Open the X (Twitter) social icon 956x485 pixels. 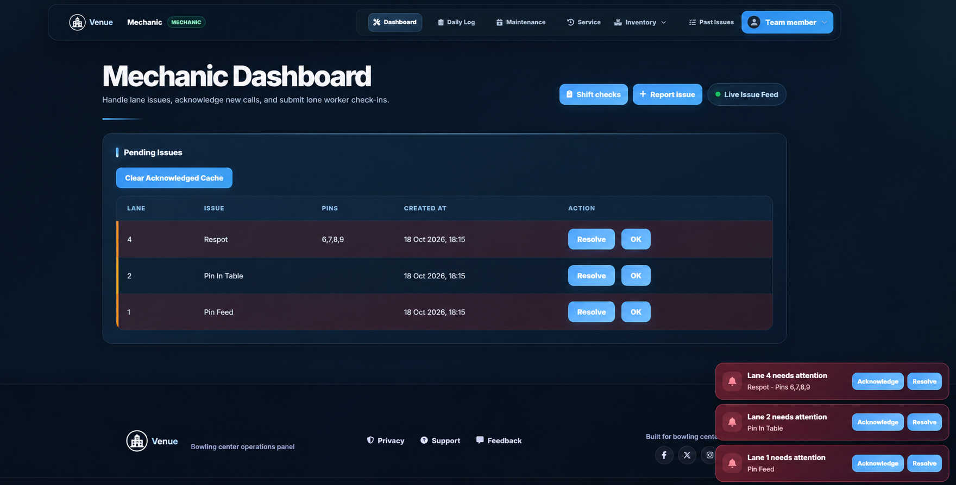[x=687, y=455]
